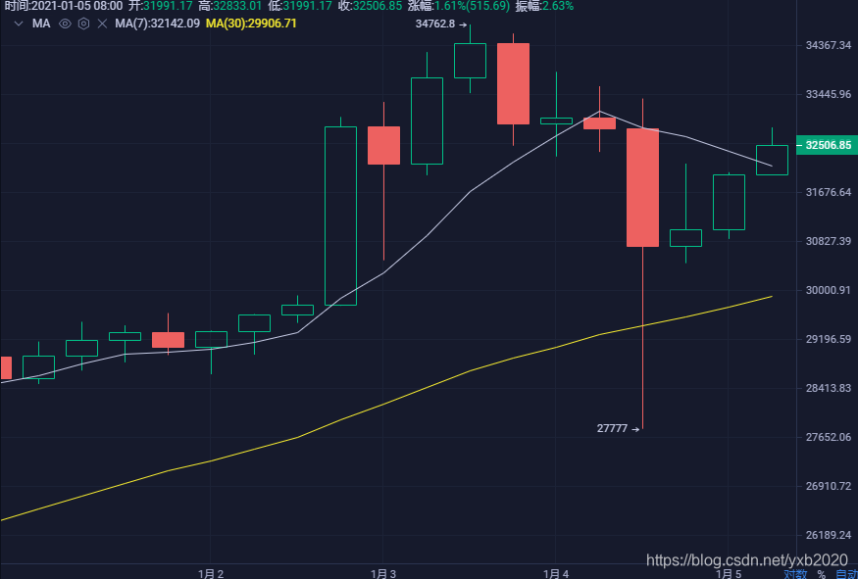Click the 34762.8 high price marker
Image resolution: width=858 pixels, height=579 pixels.
[441, 24]
